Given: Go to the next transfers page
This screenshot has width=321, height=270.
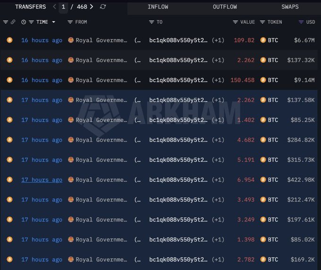Looking at the screenshot, I should (92, 7).
